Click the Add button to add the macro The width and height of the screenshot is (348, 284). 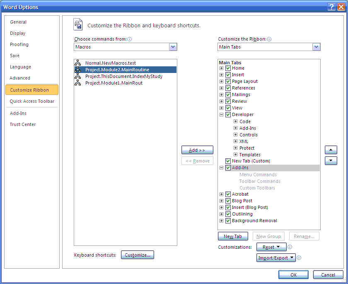point(197,150)
